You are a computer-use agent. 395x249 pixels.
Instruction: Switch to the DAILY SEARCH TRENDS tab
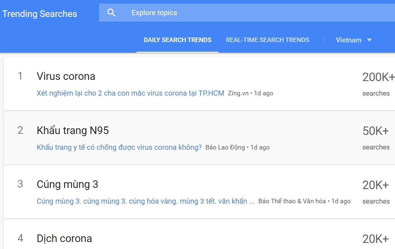pyautogui.click(x=177, y=40)
